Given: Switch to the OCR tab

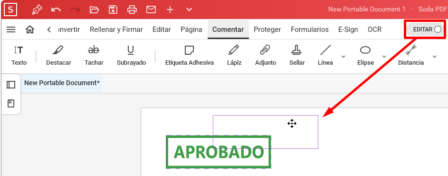Looking at the screenshot, I should (x=374, y=29).
